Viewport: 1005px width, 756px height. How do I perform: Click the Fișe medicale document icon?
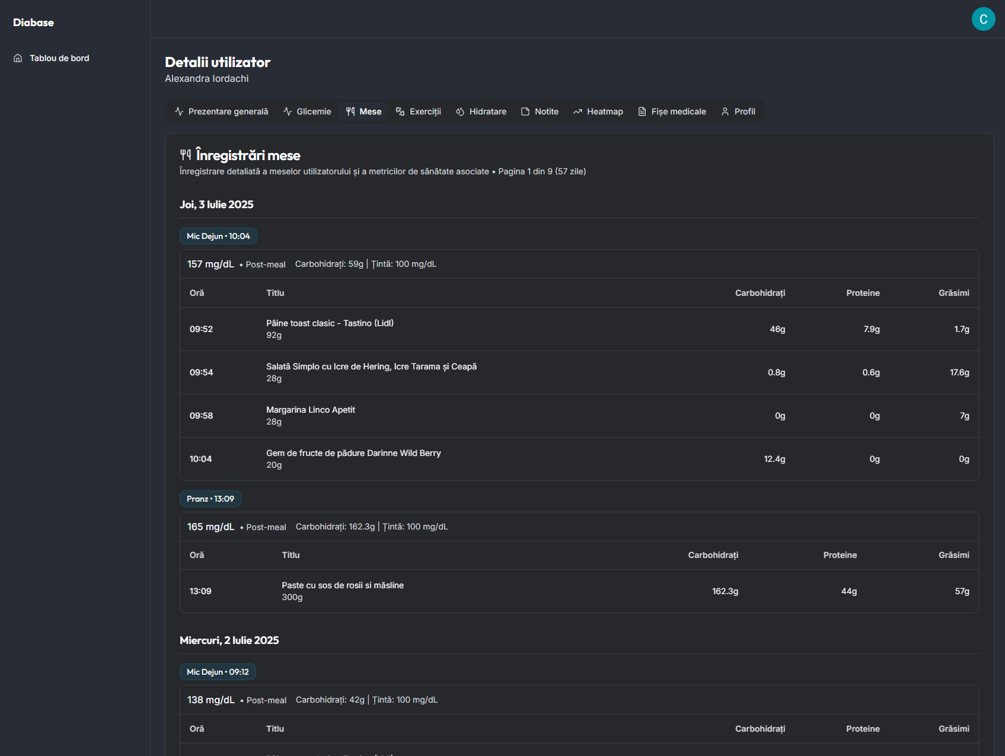[x=642, y=111]
